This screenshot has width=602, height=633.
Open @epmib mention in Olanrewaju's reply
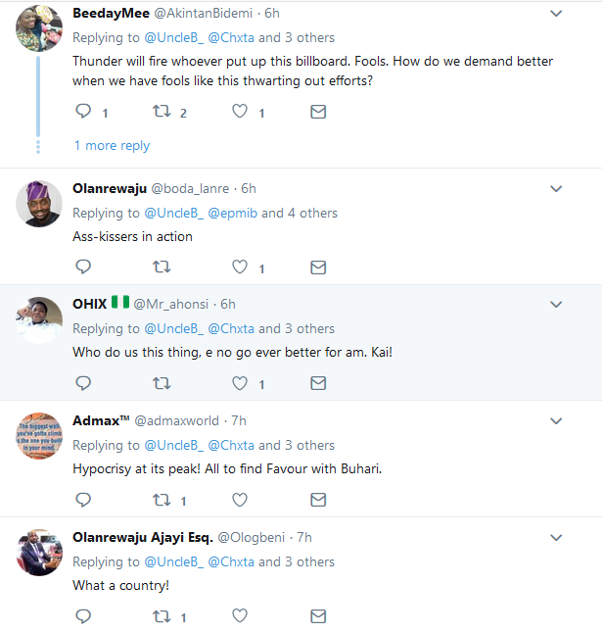tap(233, 213)
